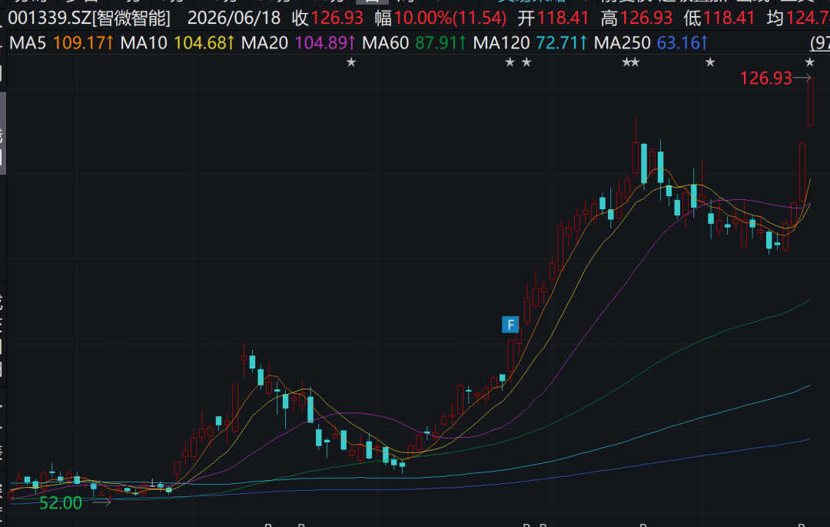Click the change 幅10.00%(11.54)
The image size is (830, 527).
point(440,18)
